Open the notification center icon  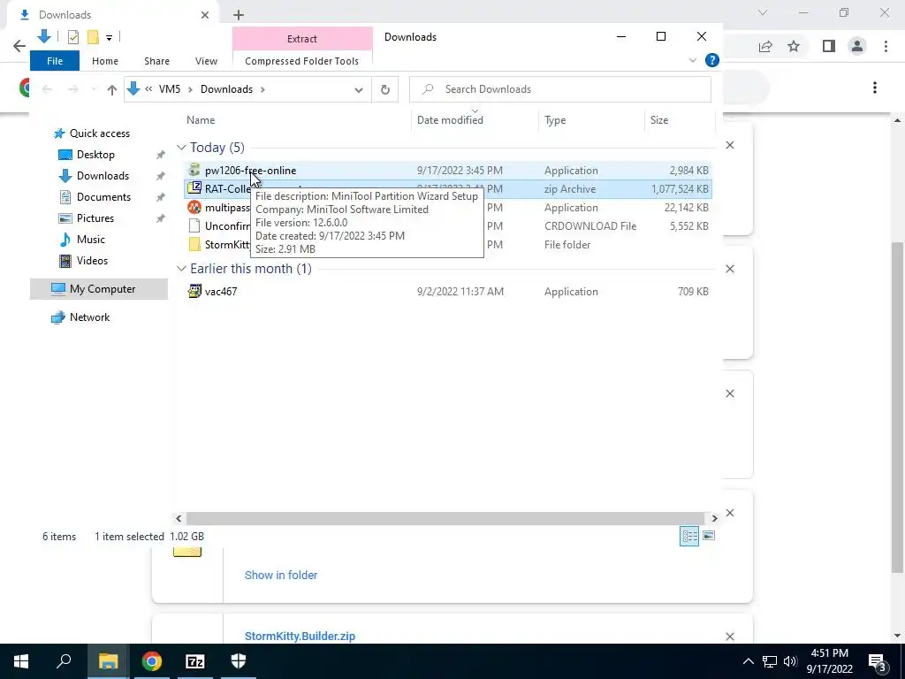point(878,661)
